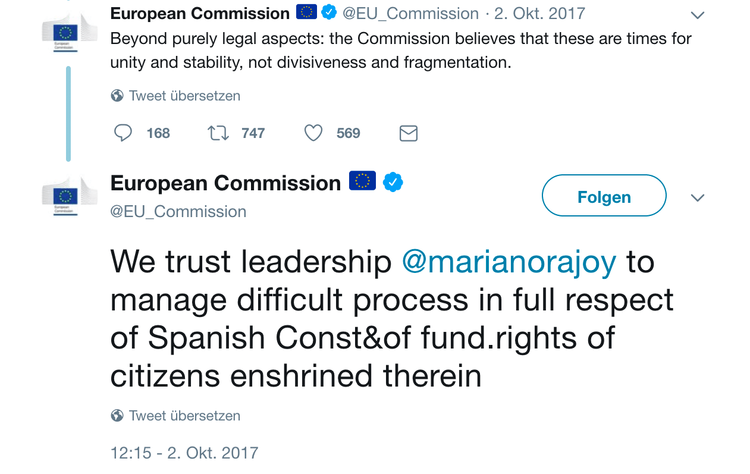750x474 pixels.
Task: Open the 12:15 - 2. Okt. 2017 timestamp
Action: coord(184,453)
